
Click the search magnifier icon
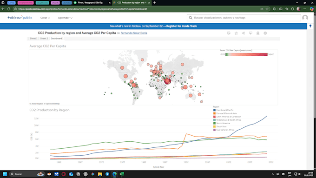click(x=191, y=18)
